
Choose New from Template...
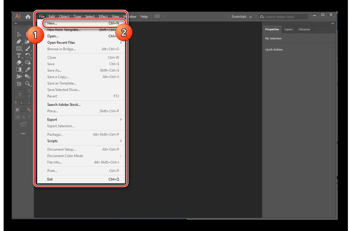pyautogui.click(x=81, y=30)
